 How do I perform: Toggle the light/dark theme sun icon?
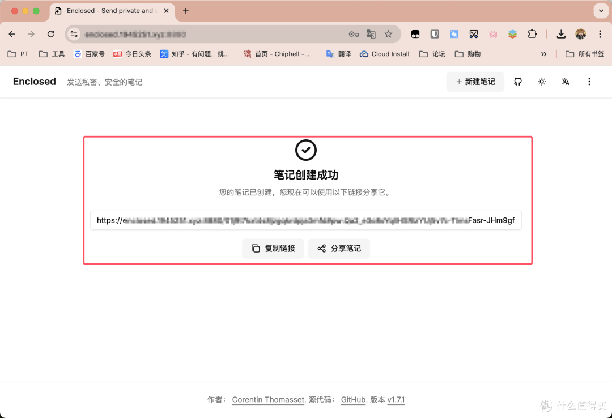[x=542, y=82]
